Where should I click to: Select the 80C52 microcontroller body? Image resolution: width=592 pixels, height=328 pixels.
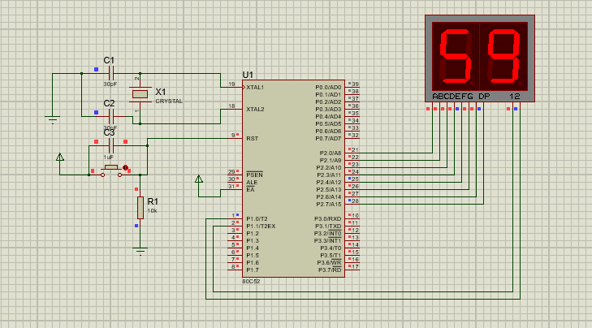click(x=293, y=179)
